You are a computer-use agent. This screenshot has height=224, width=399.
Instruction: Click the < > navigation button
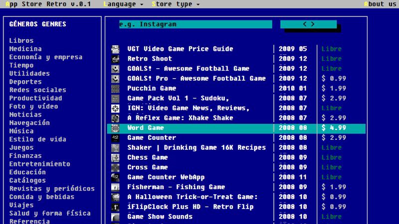point(308,24)
